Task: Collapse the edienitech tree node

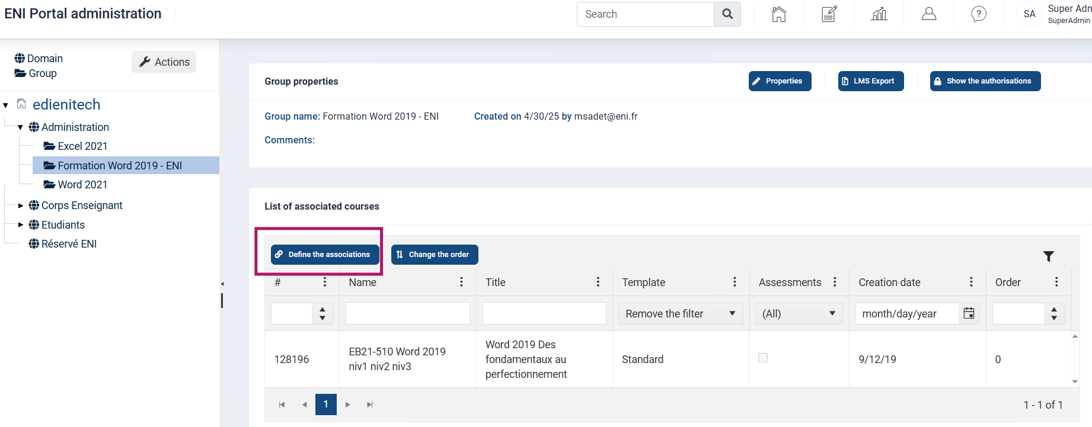Action: click(6, 105)
